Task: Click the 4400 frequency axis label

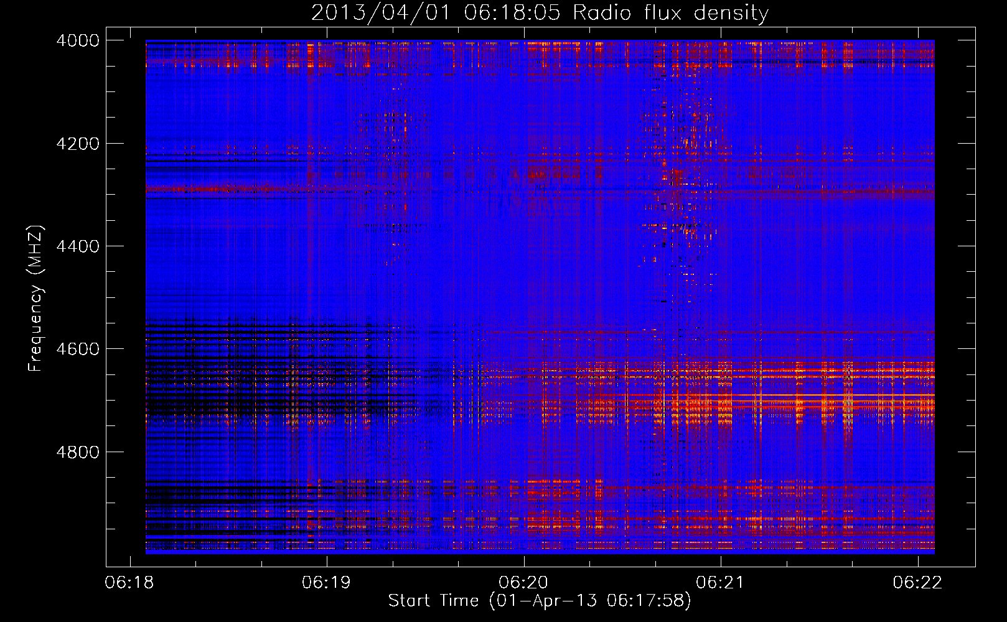Action: pyautogui.click(x=78, y=246)
